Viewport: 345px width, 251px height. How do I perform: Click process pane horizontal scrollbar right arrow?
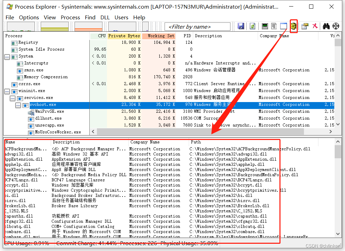pyautogui.click(x=331, y=131)
